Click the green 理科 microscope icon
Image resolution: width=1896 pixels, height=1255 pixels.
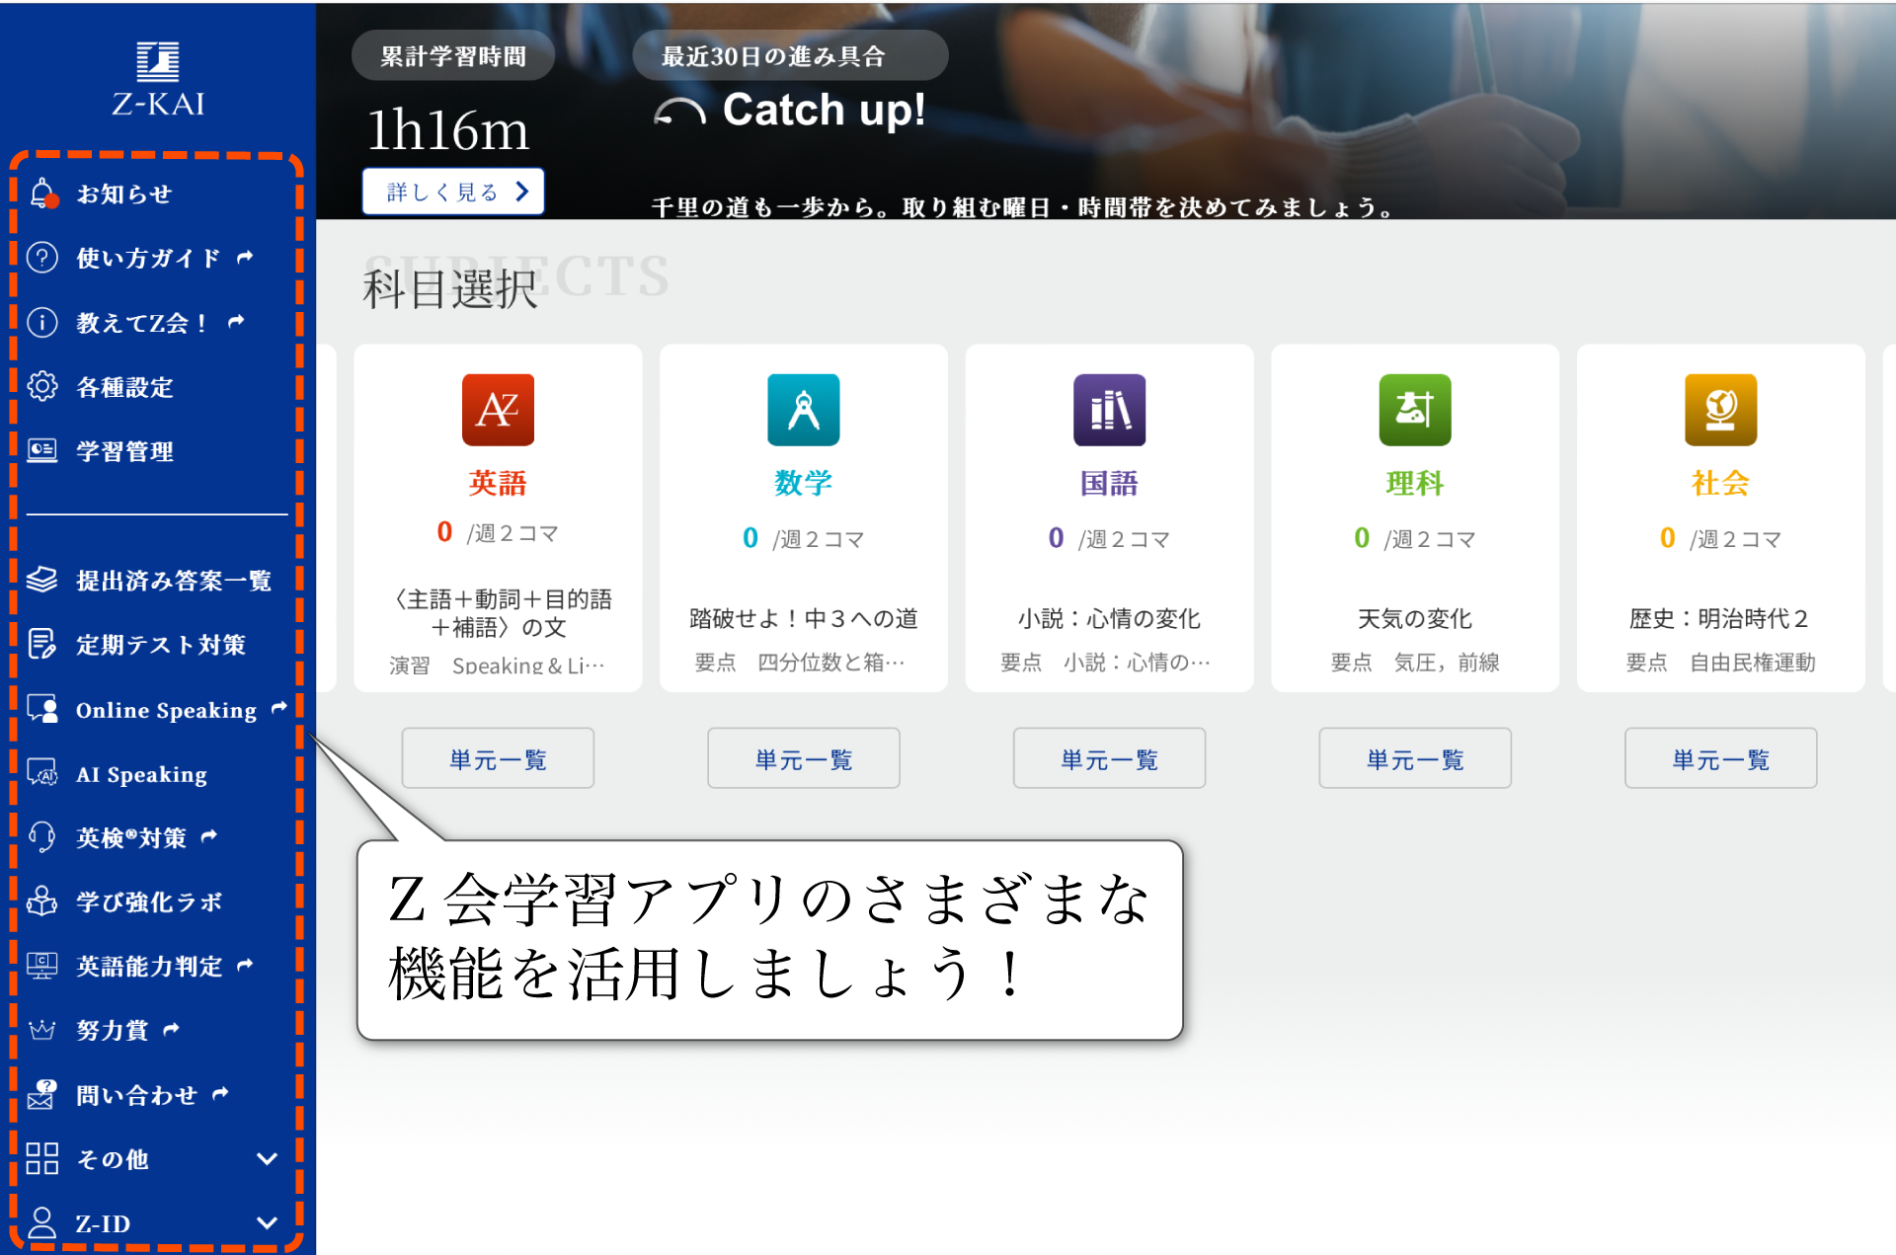tap(1415, 410)
